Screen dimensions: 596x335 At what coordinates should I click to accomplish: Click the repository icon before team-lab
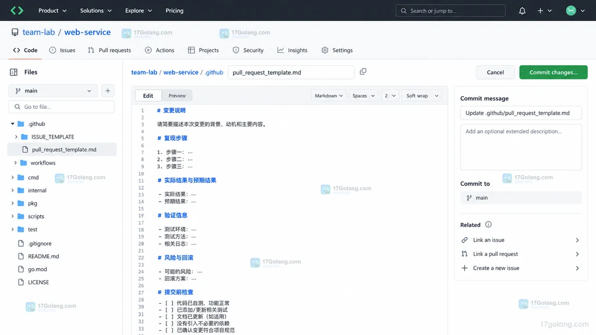click(x=15, y=33)
